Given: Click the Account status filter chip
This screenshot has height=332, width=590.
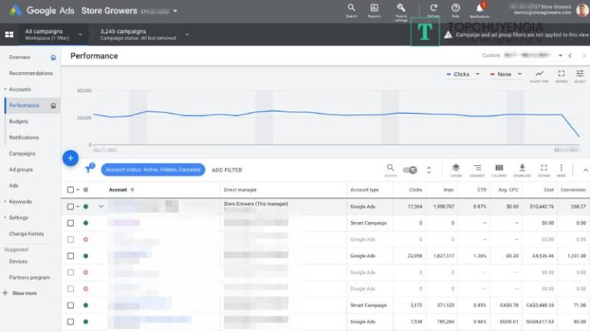Looking at the screenshot, I should (153, 170).
